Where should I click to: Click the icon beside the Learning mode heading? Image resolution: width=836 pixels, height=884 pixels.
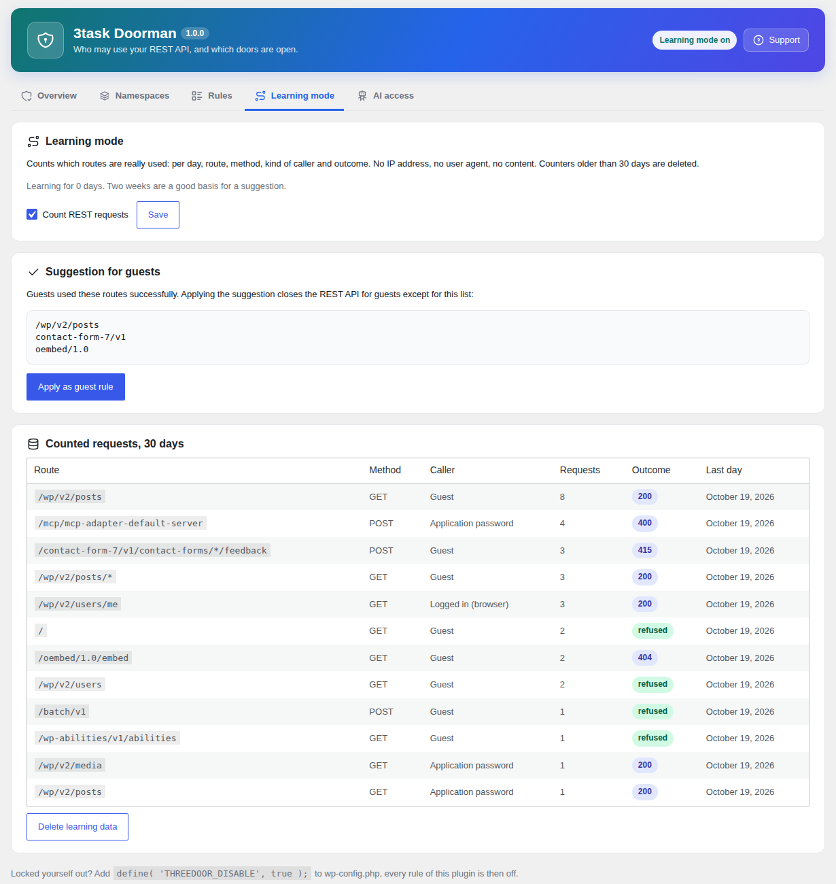[33, 141]
